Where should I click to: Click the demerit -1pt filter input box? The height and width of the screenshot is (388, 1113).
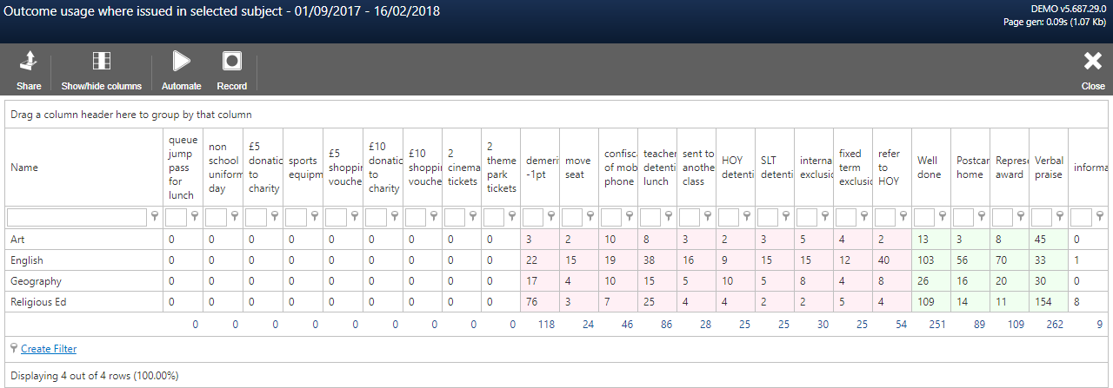click(x=533, y=217)
